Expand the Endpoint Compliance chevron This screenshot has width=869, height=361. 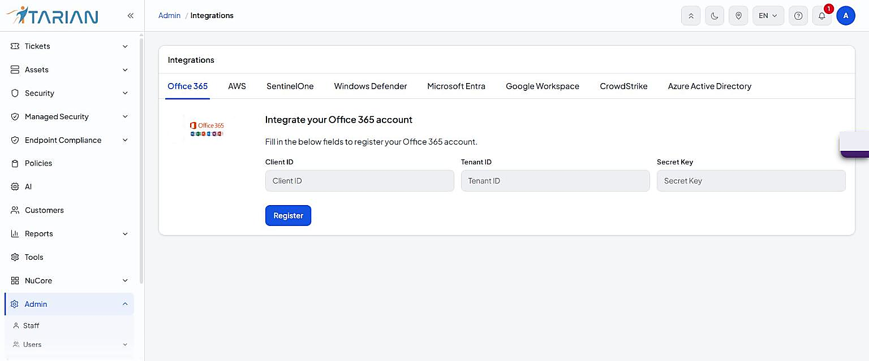125,140
